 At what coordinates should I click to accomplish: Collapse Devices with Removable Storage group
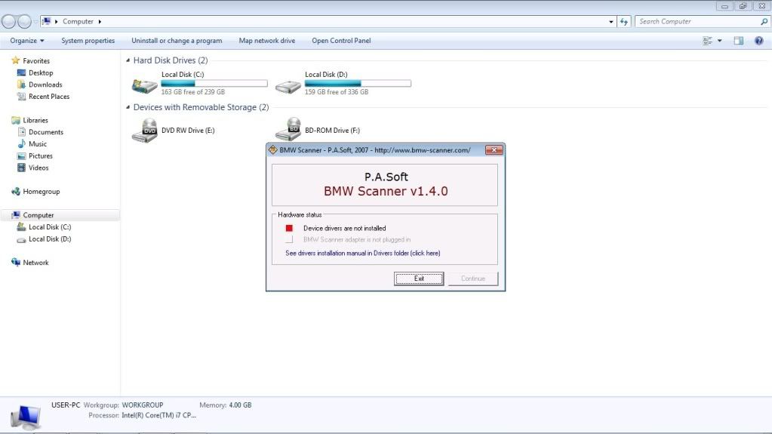[127, 108]
